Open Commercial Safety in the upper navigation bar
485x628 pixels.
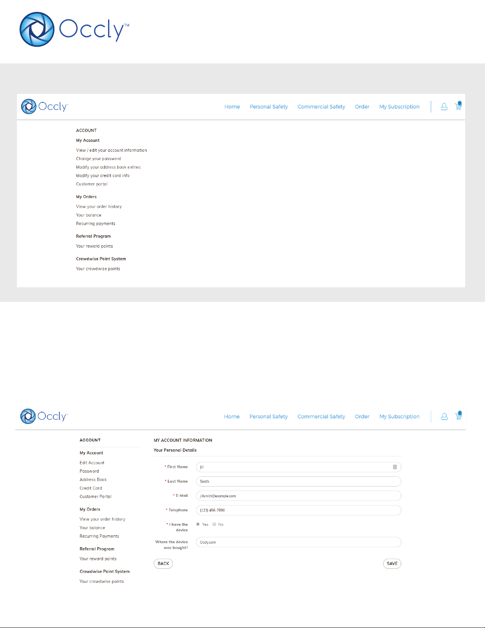point(321,107)
